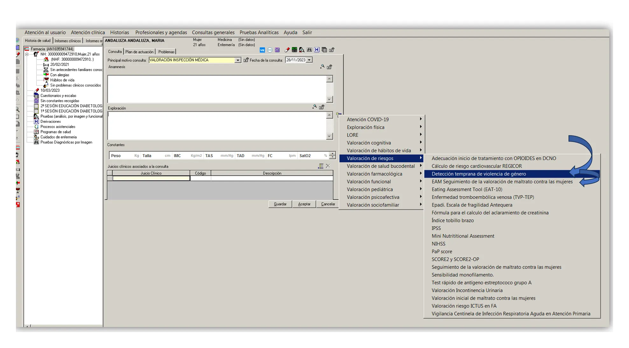Viewport: 629px width, 348px height.
Task: Click the Descripción column header
Action: click(272, 173)
